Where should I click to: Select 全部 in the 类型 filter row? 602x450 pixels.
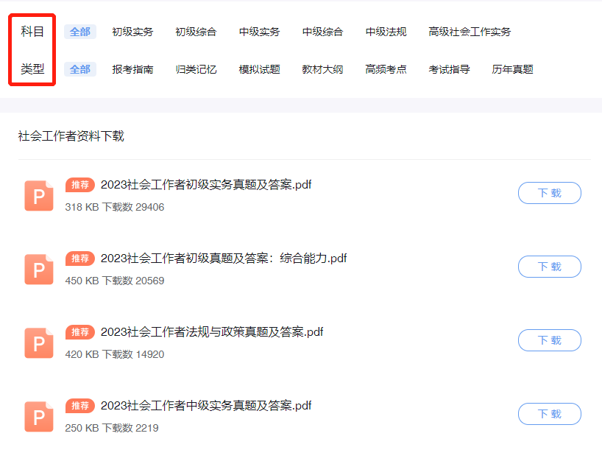click(80, 69)
